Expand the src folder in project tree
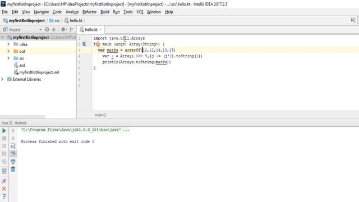The height and width of the screenshot is (202, 359). click(x=8, y=58)
